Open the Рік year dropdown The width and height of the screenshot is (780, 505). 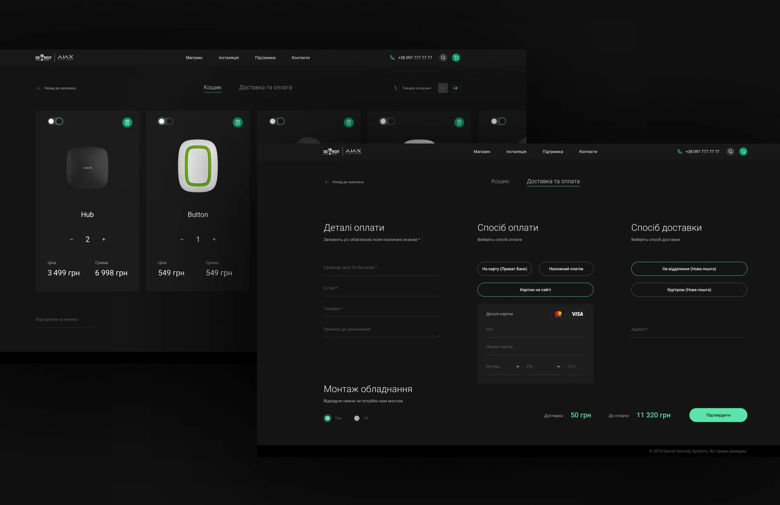click(543, 367)
